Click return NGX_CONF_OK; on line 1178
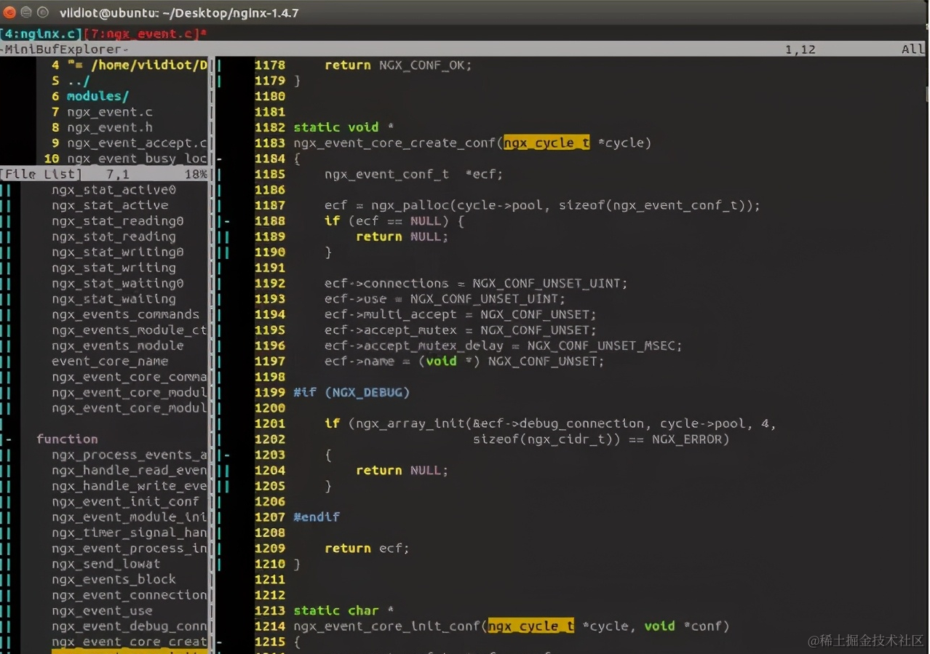The width and height of the screenshot is (930, 654). tap(398, 65)
